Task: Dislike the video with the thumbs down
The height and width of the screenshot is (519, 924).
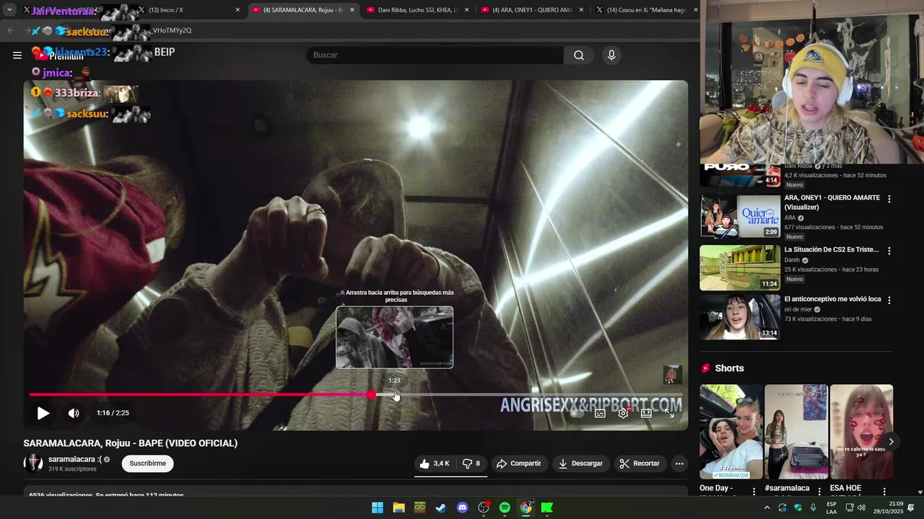Action: point(471,463)
